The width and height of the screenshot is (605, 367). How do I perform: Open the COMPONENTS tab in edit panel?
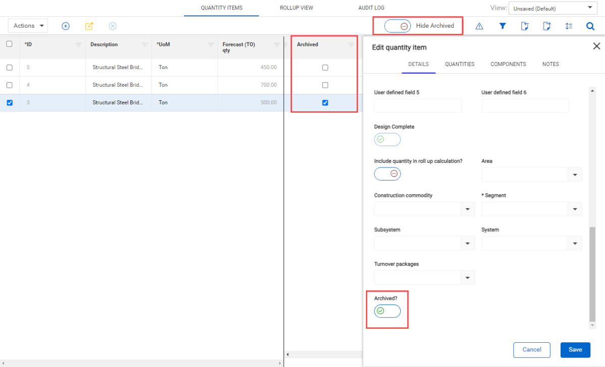(x=508, y=64)
